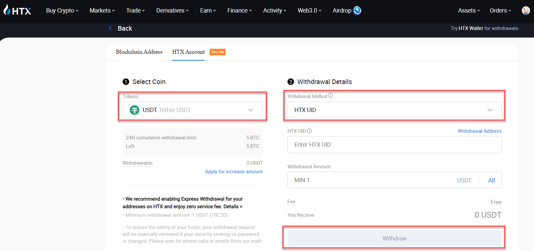The image size is (534, 251).
Task: Click the Withdrawal Method info icon
Action: [x=331, y=96]
